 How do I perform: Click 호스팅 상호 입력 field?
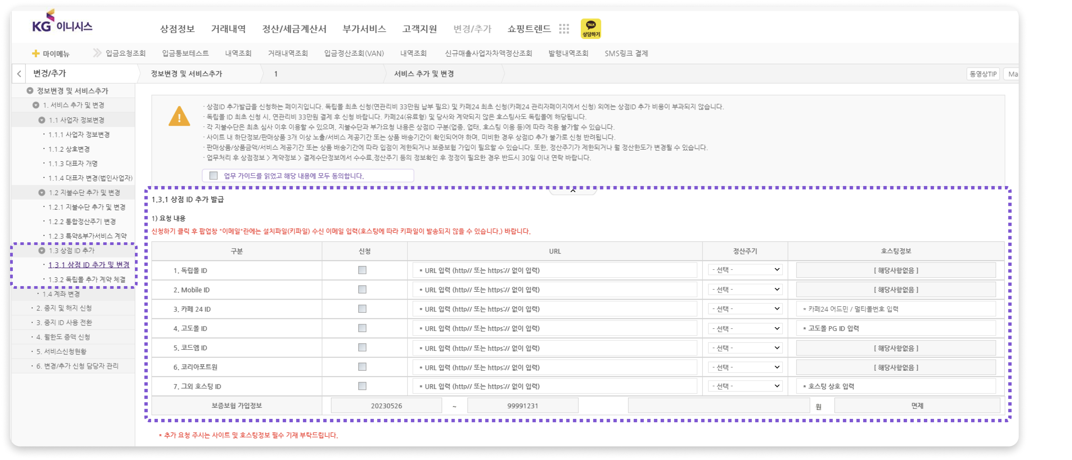[x=896, y=387]
